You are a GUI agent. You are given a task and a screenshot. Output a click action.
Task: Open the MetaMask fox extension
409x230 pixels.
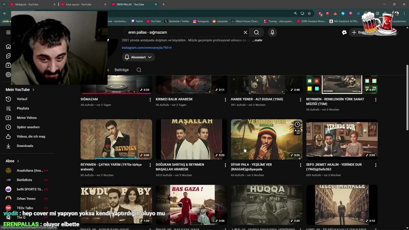pyautogui.click(x=335, y=13)
